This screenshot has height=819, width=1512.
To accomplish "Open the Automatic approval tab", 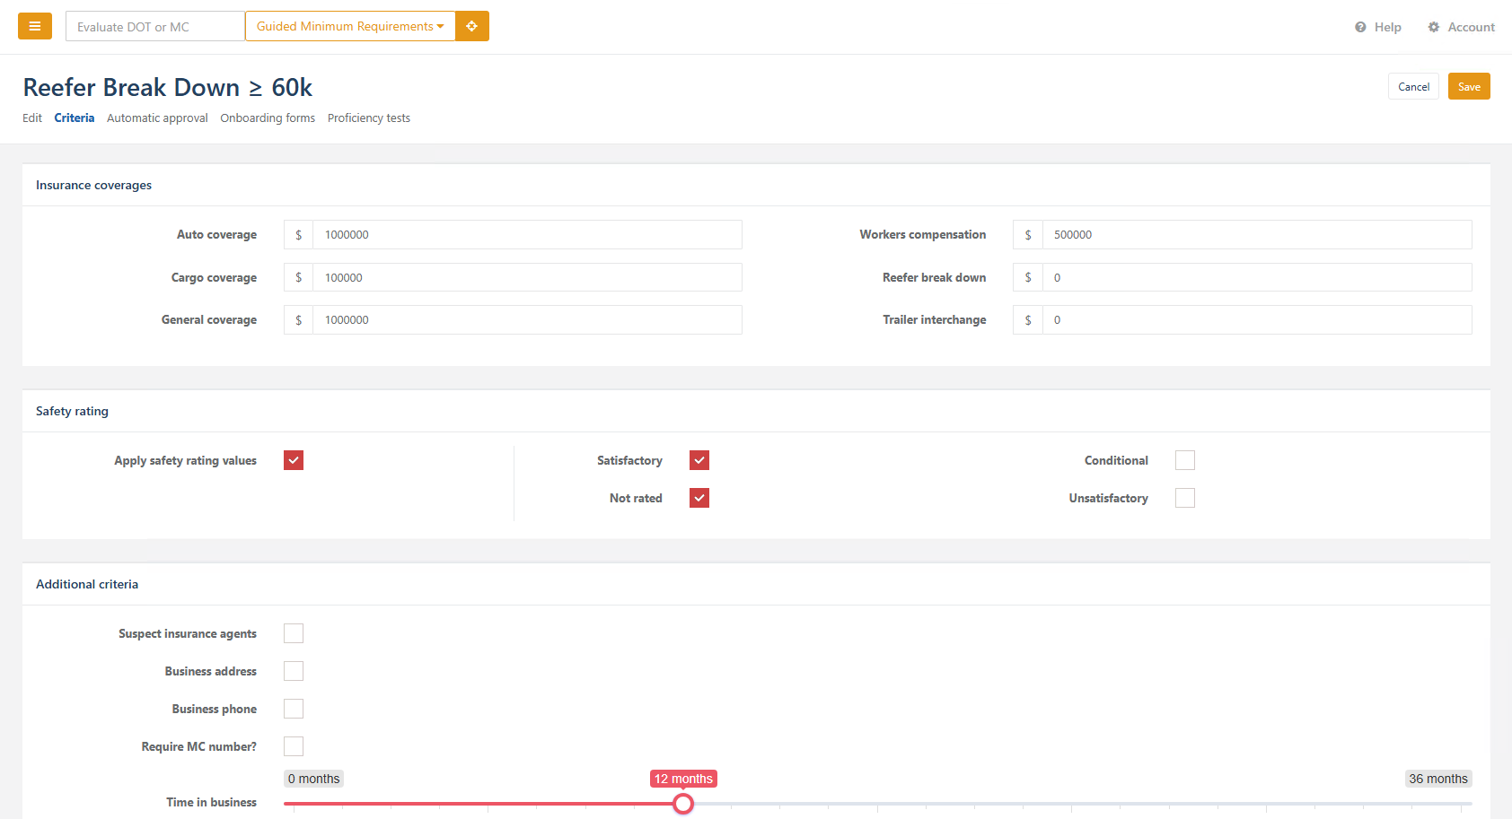I will pyautogui.click(x=157, y=118).
